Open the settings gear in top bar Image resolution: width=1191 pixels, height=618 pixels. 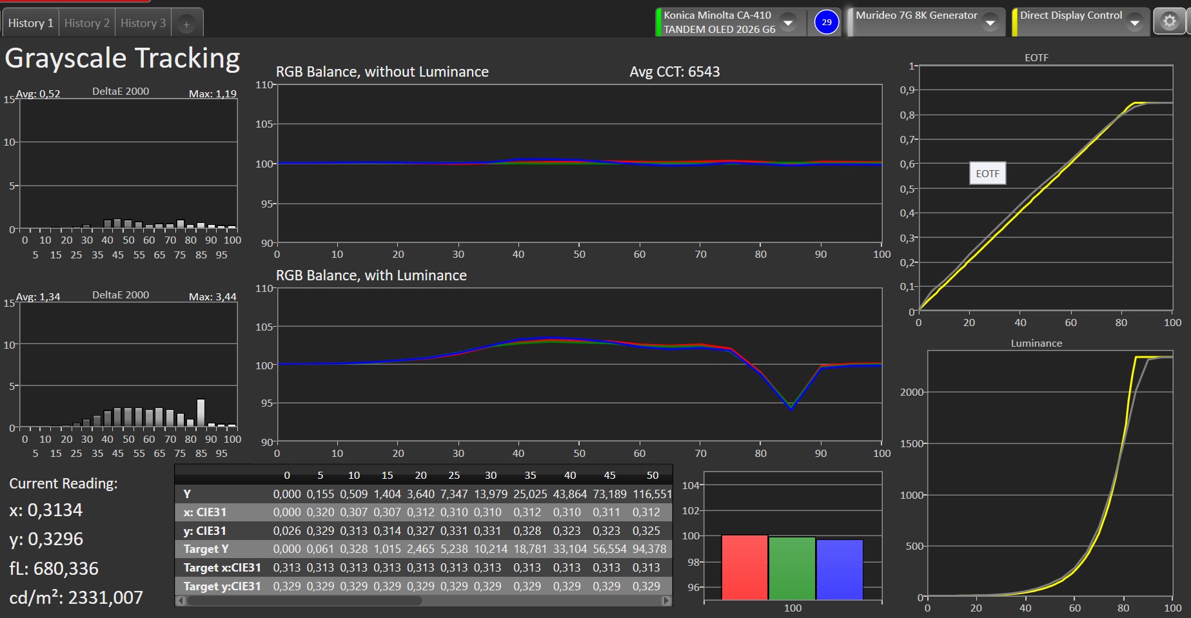[x=1169, y=22]
